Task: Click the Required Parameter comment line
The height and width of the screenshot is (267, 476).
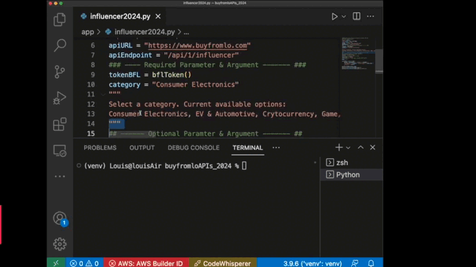Action: click(x=208, y=65)
